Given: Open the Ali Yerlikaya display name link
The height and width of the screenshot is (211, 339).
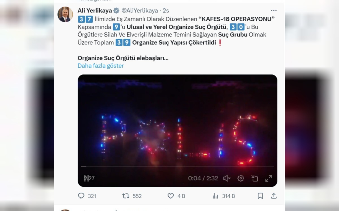Looking at the screenshot, I should (94, 11).
